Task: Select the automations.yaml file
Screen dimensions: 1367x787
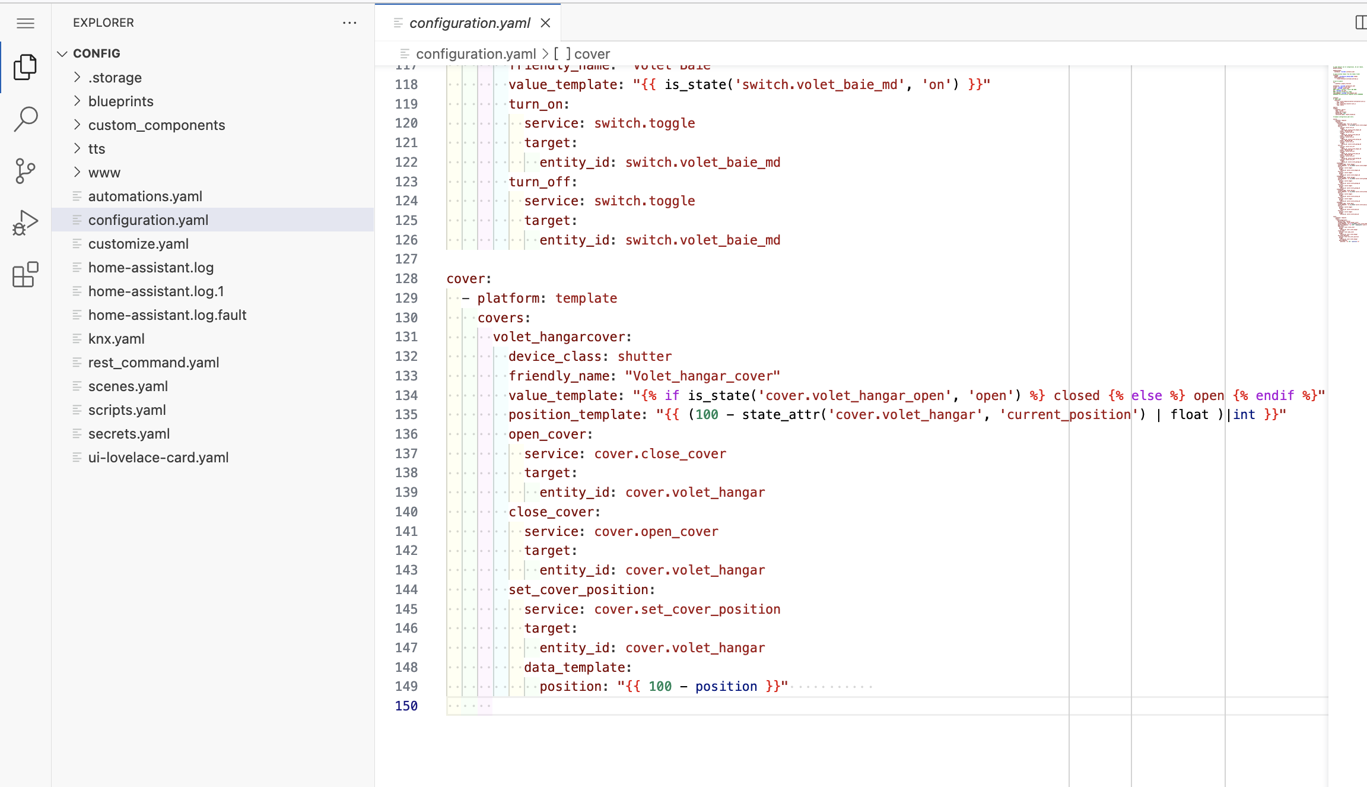Action: 145,196
